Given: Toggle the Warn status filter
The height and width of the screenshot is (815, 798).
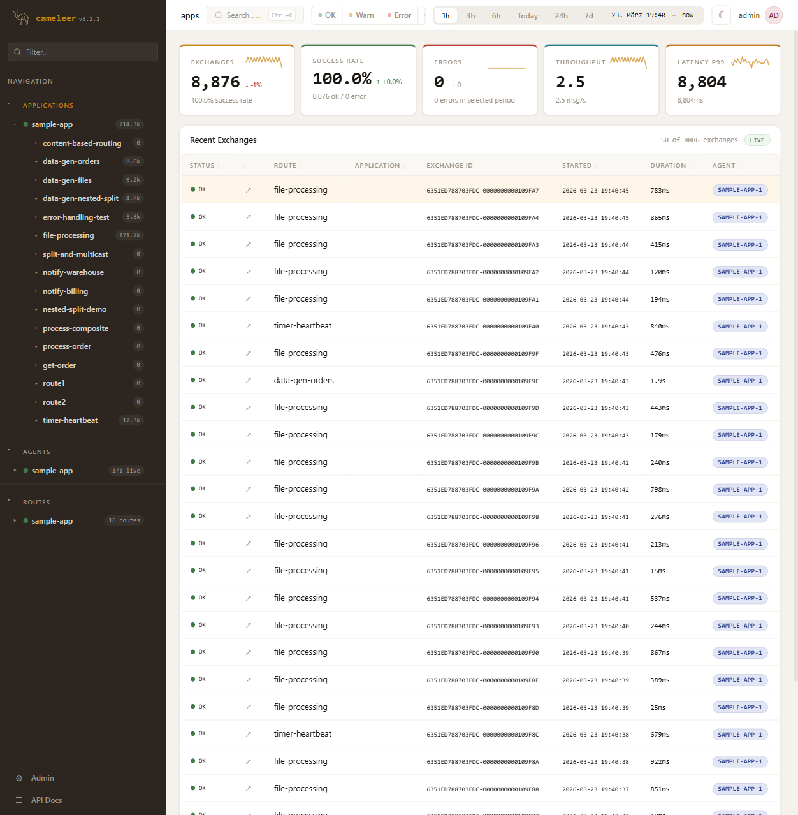Looking at the screenshot, I should click(361, 15).
